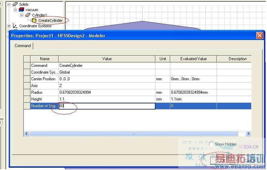The width and height of the screenshot is (267, 170).
Task: Click the vacuum material icon
Action: click(x=21, y=10)
